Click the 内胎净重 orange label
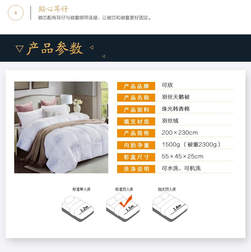The width and height of the screenshot is (251, 252). tap(136, 145)
